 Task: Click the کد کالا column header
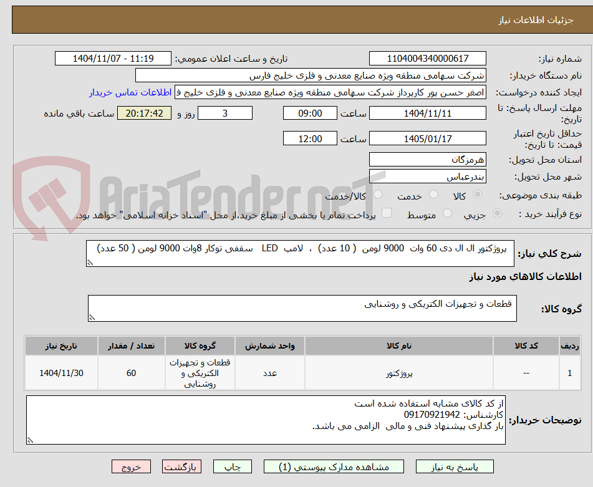526,346
